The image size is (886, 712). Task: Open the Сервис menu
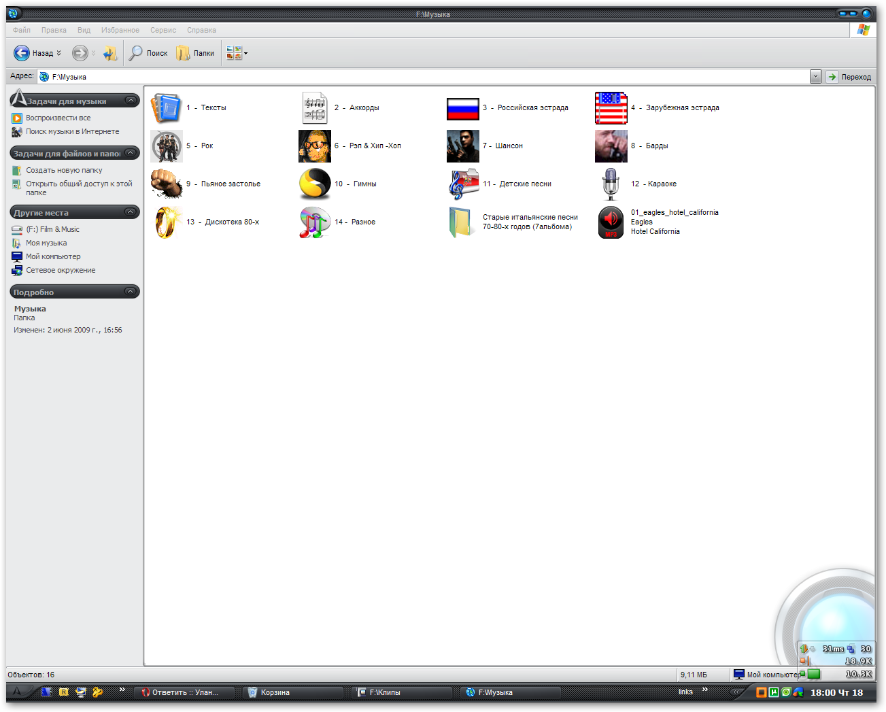pyautogui.click(x=163, y=30)
